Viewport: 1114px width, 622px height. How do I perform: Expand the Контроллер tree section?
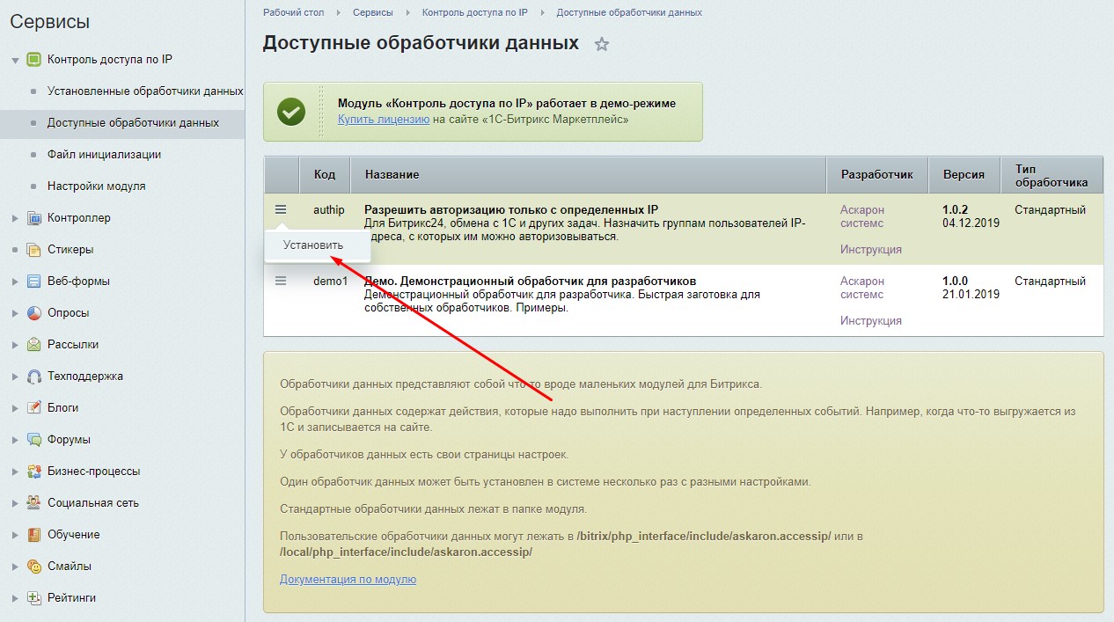click(15, 218)
